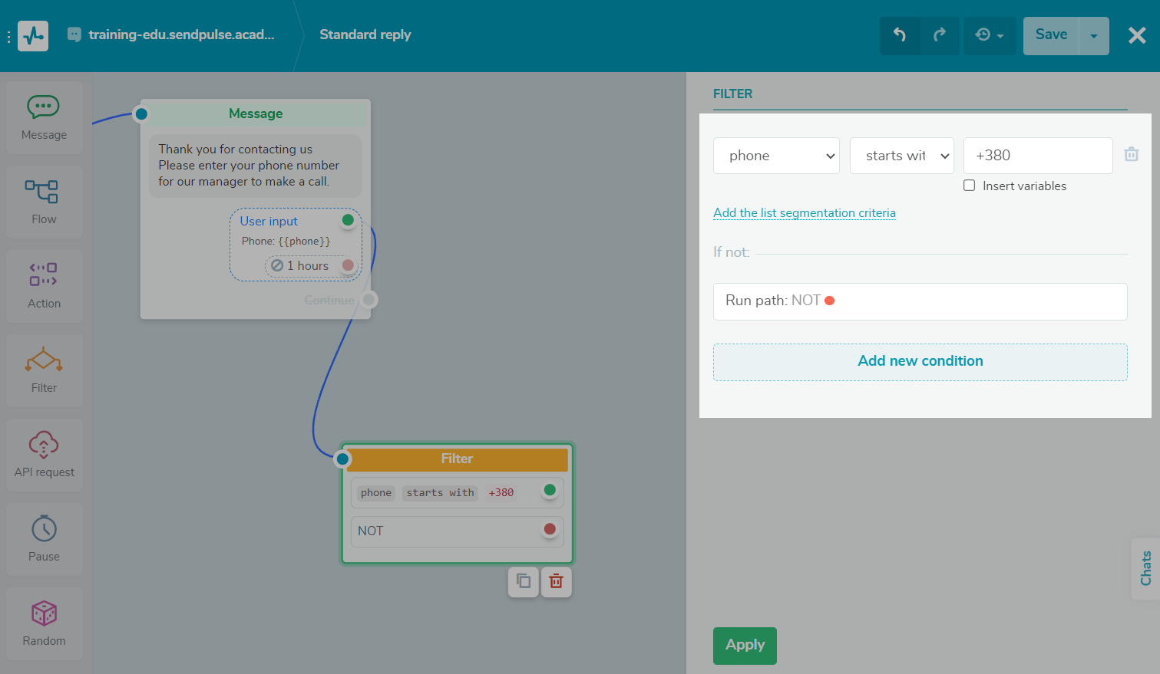Viewport: 1160px width, 674px height.
Task: Click the red NOT output dot on Filter block
Action: pos(550,529)
